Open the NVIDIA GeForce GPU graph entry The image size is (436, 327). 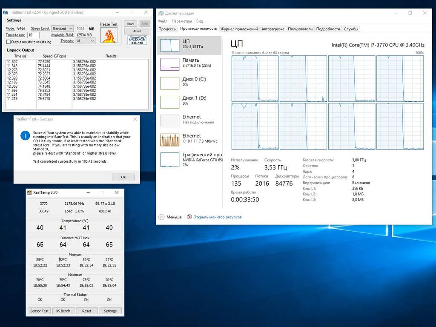[169, 159]
